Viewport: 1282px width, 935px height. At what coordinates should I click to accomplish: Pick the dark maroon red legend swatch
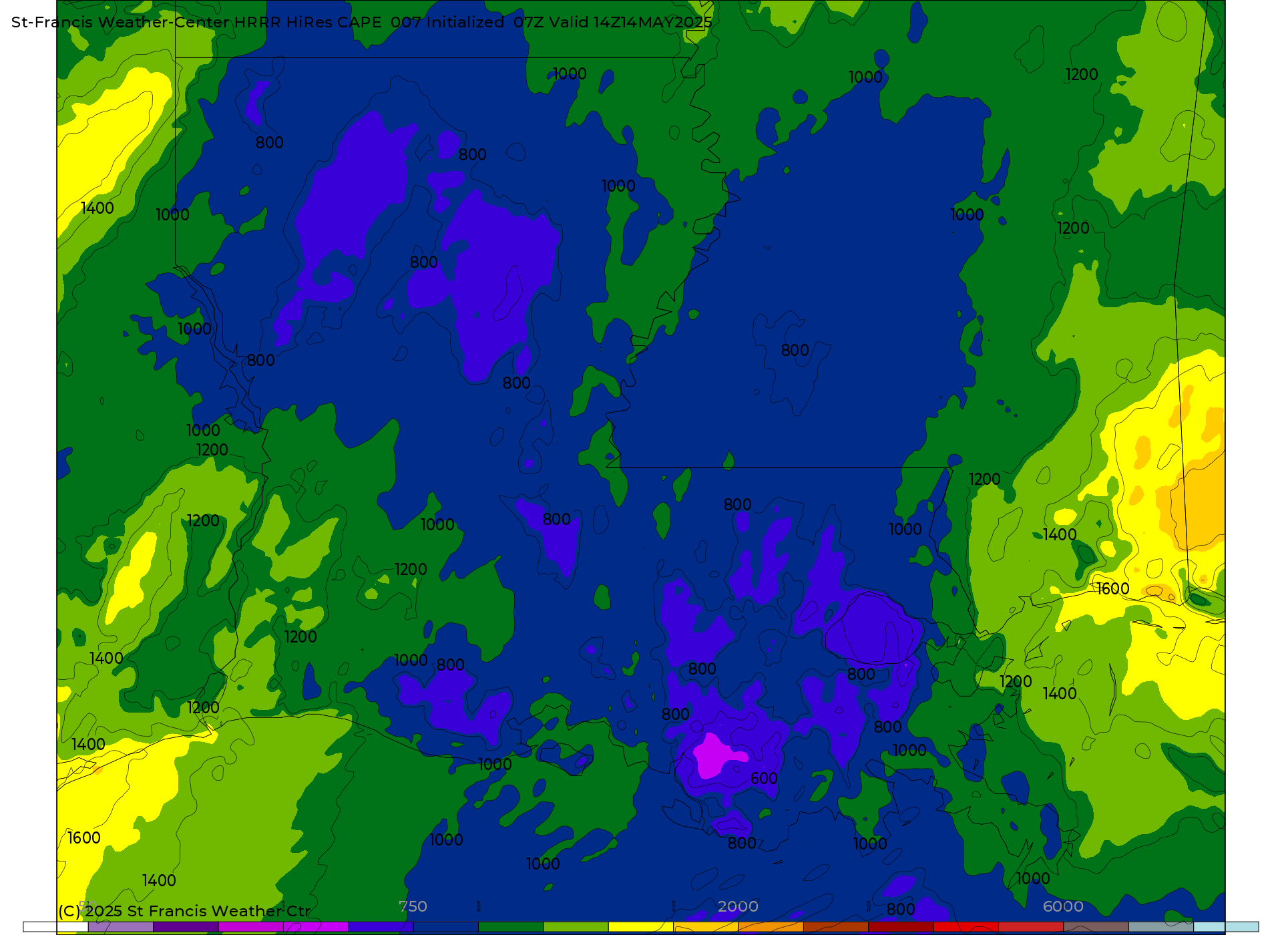901,927
